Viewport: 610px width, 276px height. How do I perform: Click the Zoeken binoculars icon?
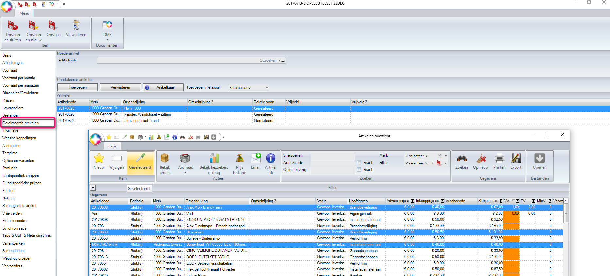click(x=462, y=159)
